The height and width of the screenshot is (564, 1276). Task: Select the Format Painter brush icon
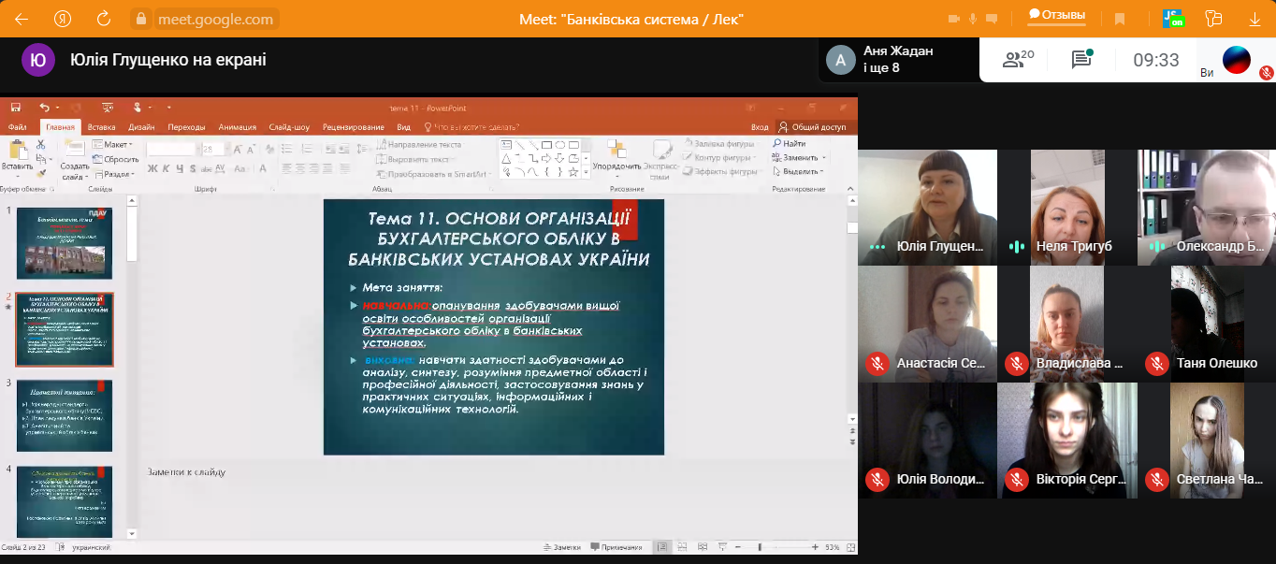coord(40,172)
